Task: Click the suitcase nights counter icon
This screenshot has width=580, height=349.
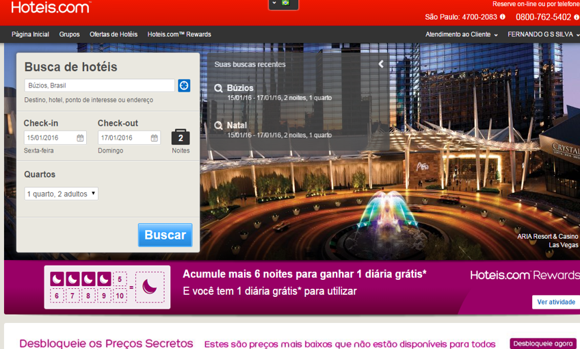Action: click(181, 137)
